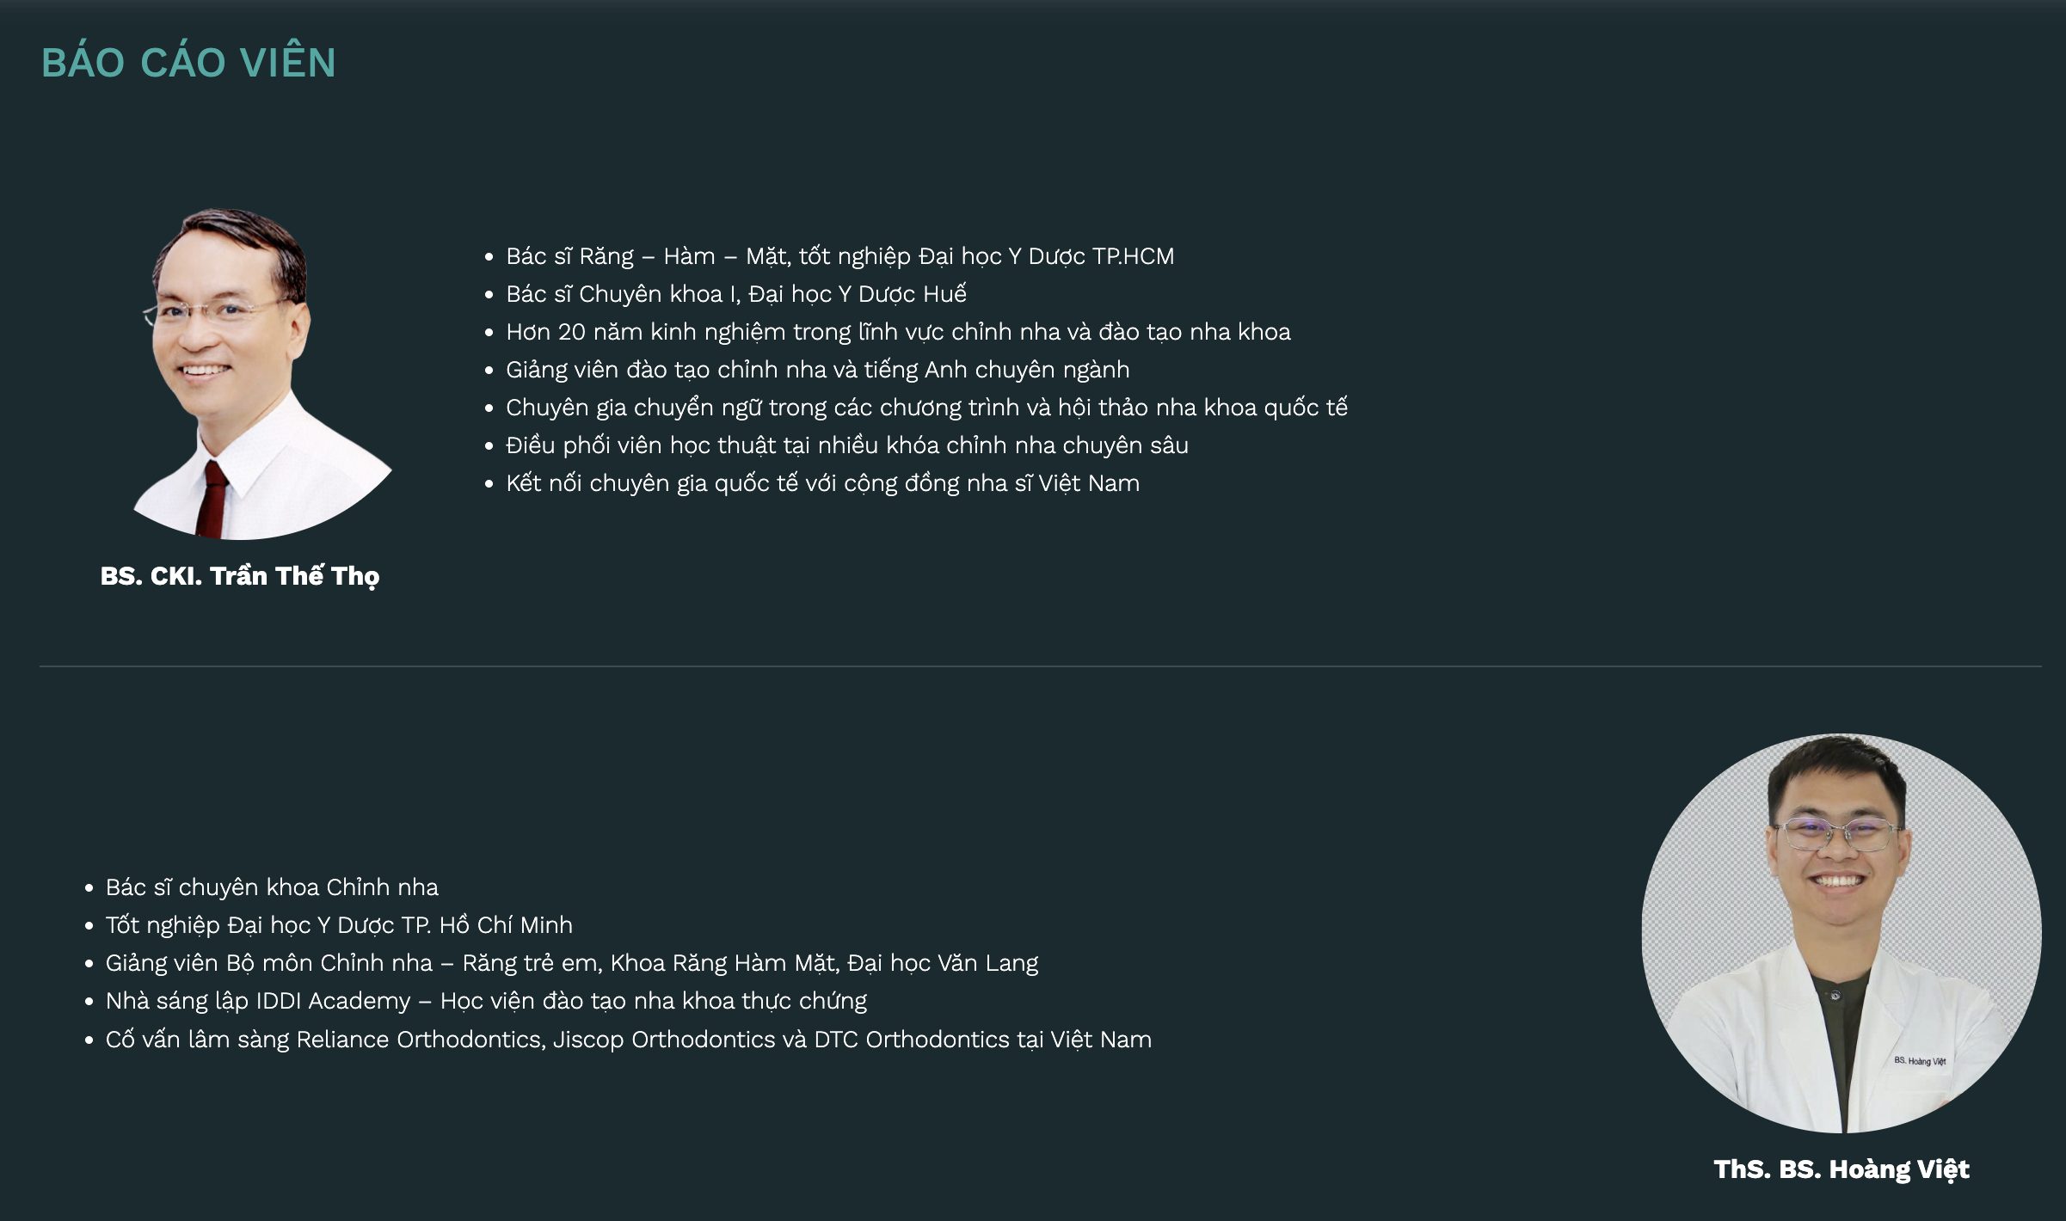Click the name BS. CKI. Trần Thế Thọ
Viewport: 2066px width, 1221px height.
(x=240, y=576)
